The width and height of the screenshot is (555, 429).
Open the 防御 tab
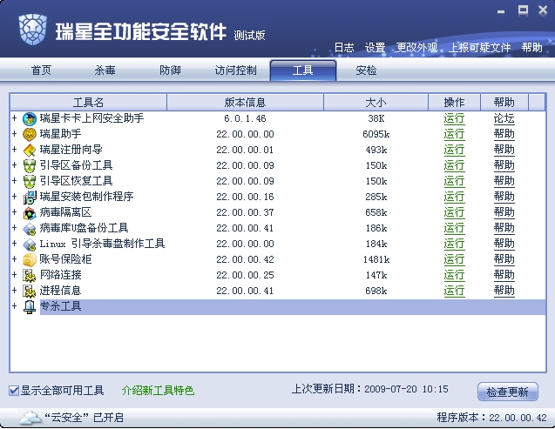170,70
